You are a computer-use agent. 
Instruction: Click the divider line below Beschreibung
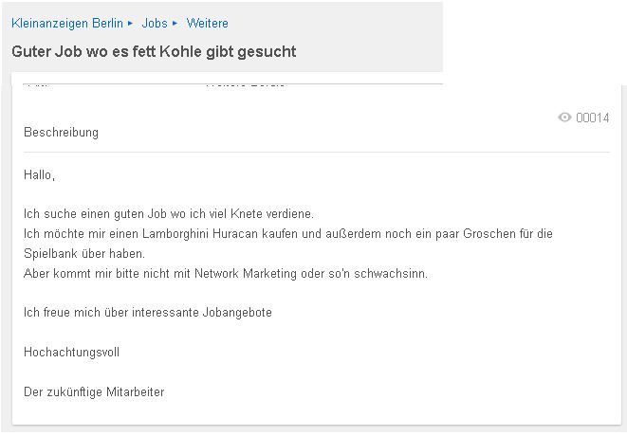(316, 152)
